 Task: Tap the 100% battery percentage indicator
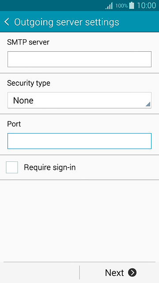tap(121, 6)
